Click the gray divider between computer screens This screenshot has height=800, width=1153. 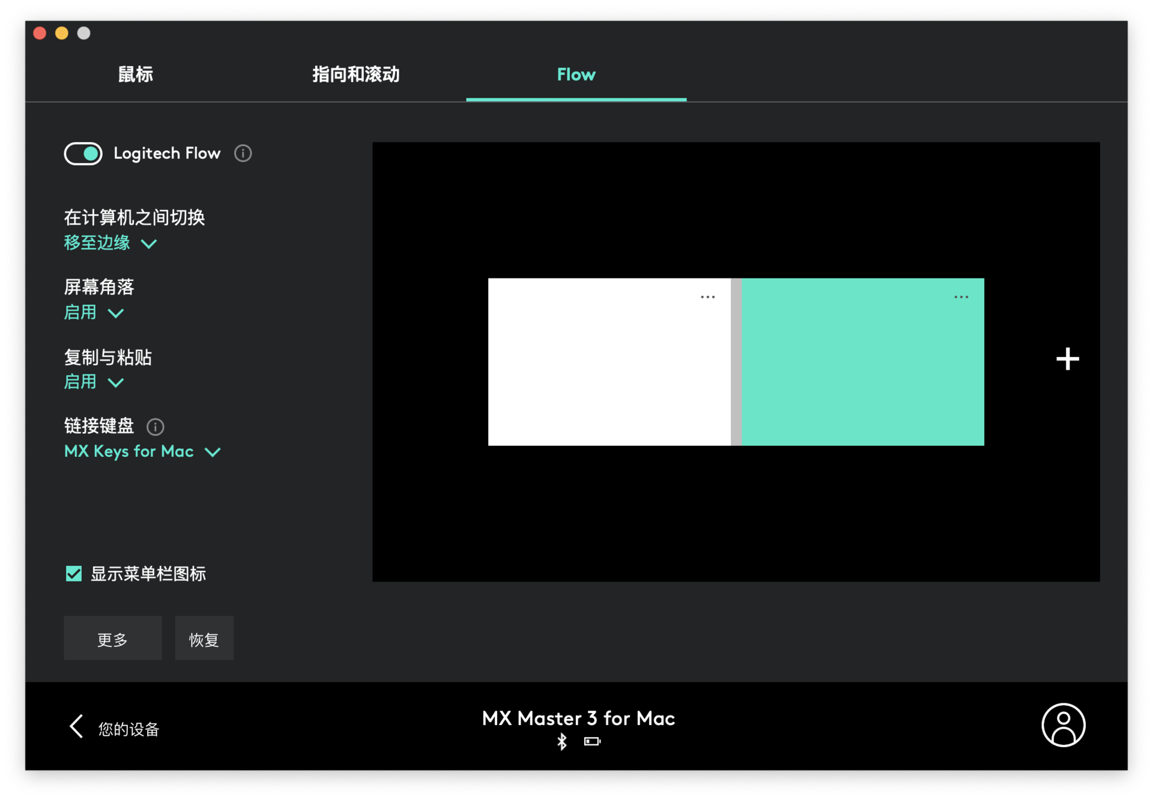(736, 362)
